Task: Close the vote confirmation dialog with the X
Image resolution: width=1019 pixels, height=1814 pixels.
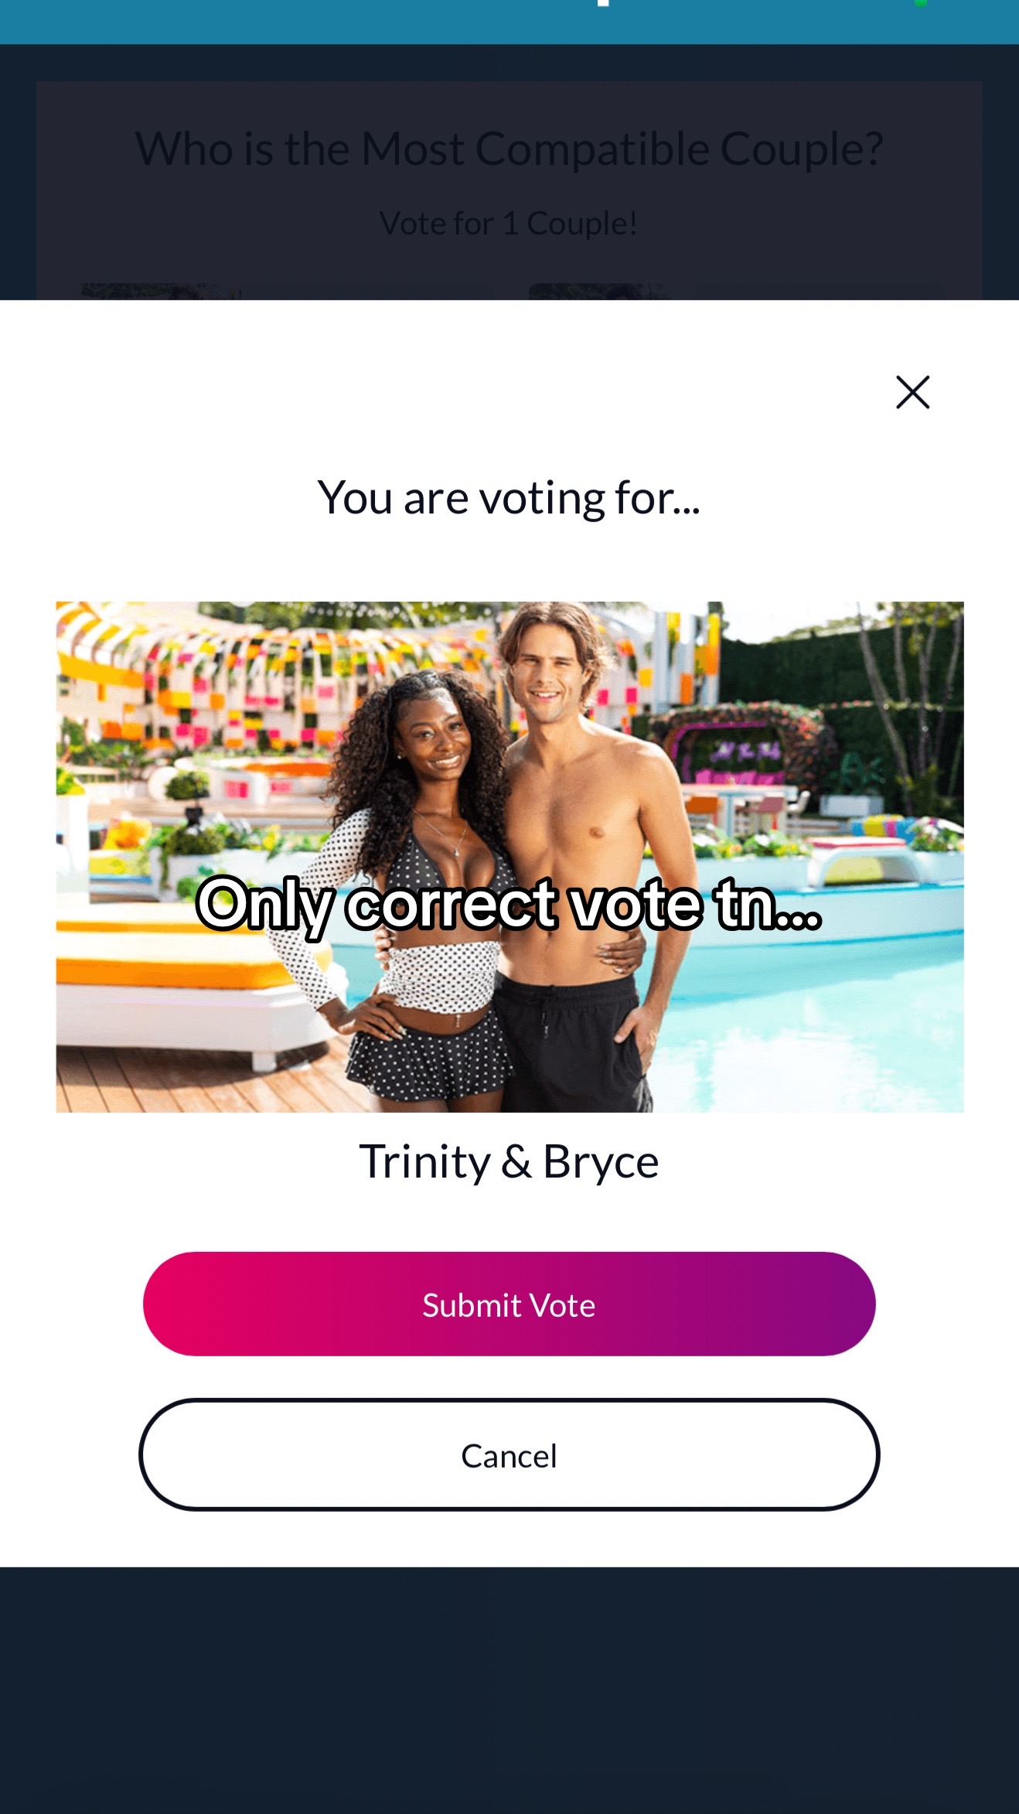Action: (x=912, y=392)
